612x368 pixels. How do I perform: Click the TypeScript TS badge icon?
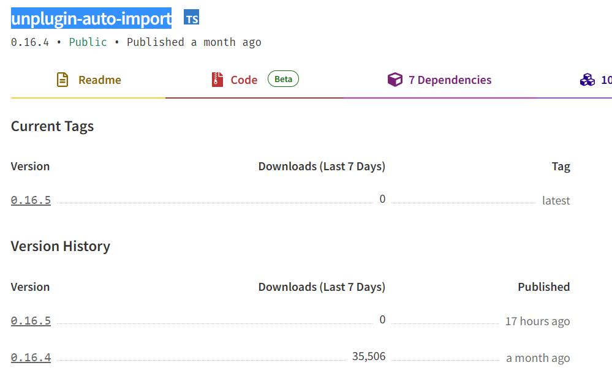[x=191, y=18]
